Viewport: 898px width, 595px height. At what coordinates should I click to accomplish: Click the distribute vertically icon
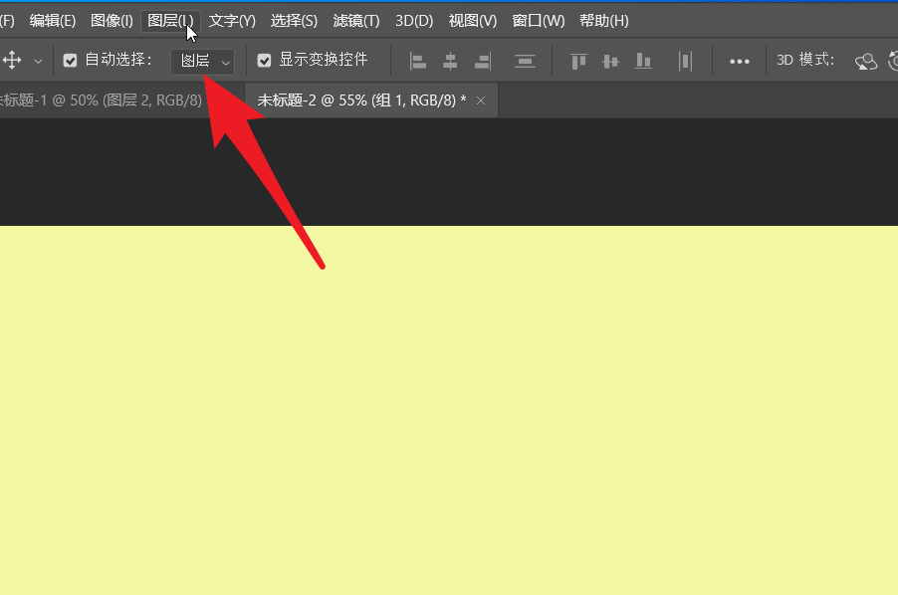tap(525, 61)
